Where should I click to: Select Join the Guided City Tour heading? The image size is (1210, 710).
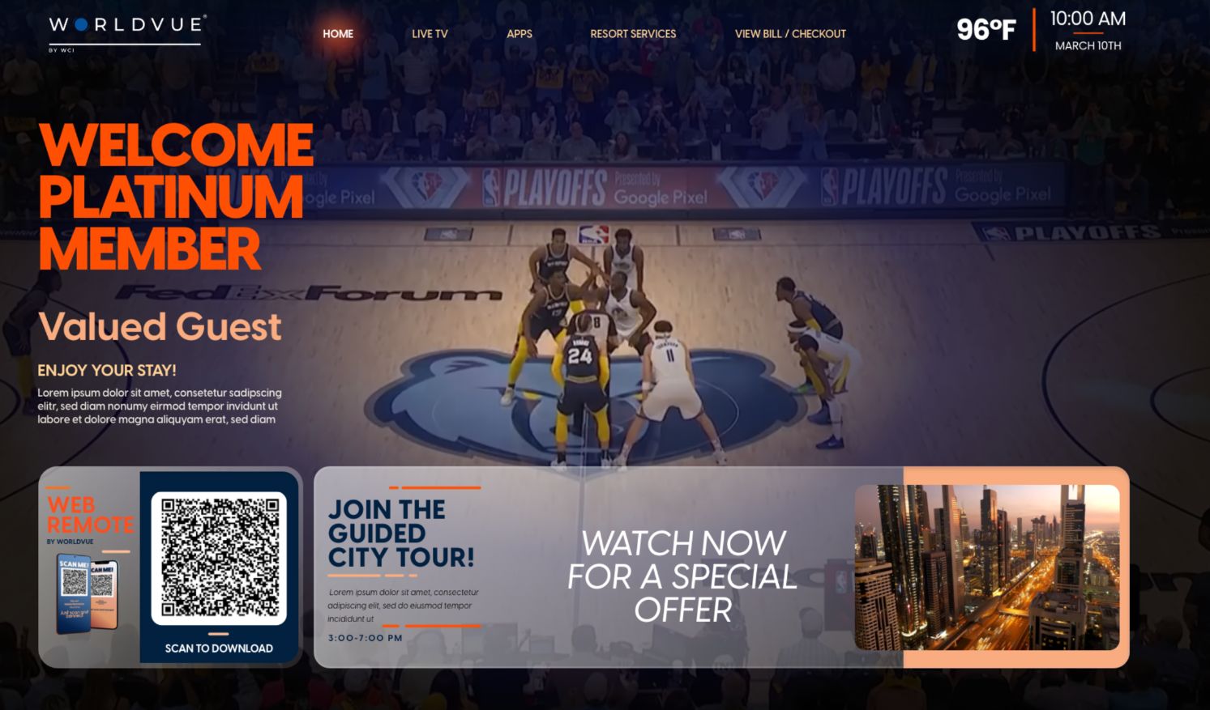(401, 533)
